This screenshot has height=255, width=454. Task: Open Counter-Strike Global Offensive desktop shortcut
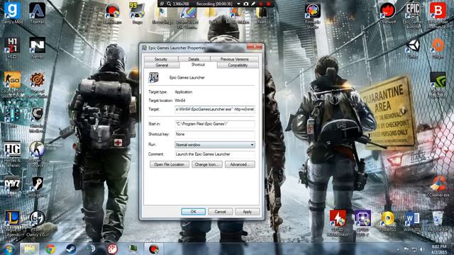(12, 84)
